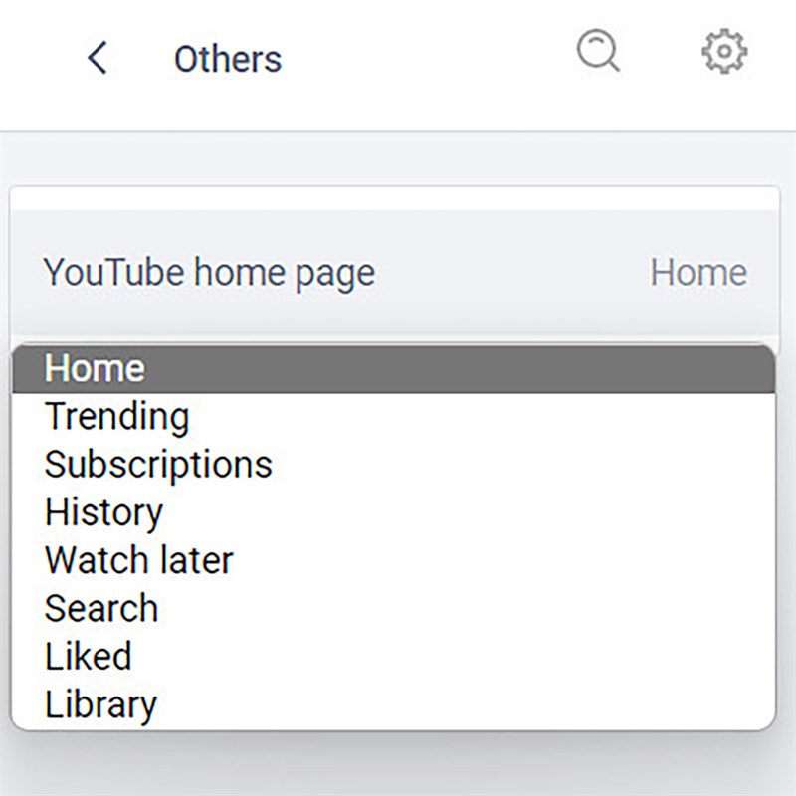
Task: Click the YouTube home page label
Action: pyautogui.click(x=209, y=272)
